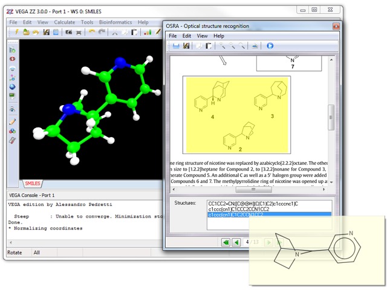Click the zoom out magnifier in OSRA toolbar
The width and height of the screenshot is (387, 290).
click(232, 46)
